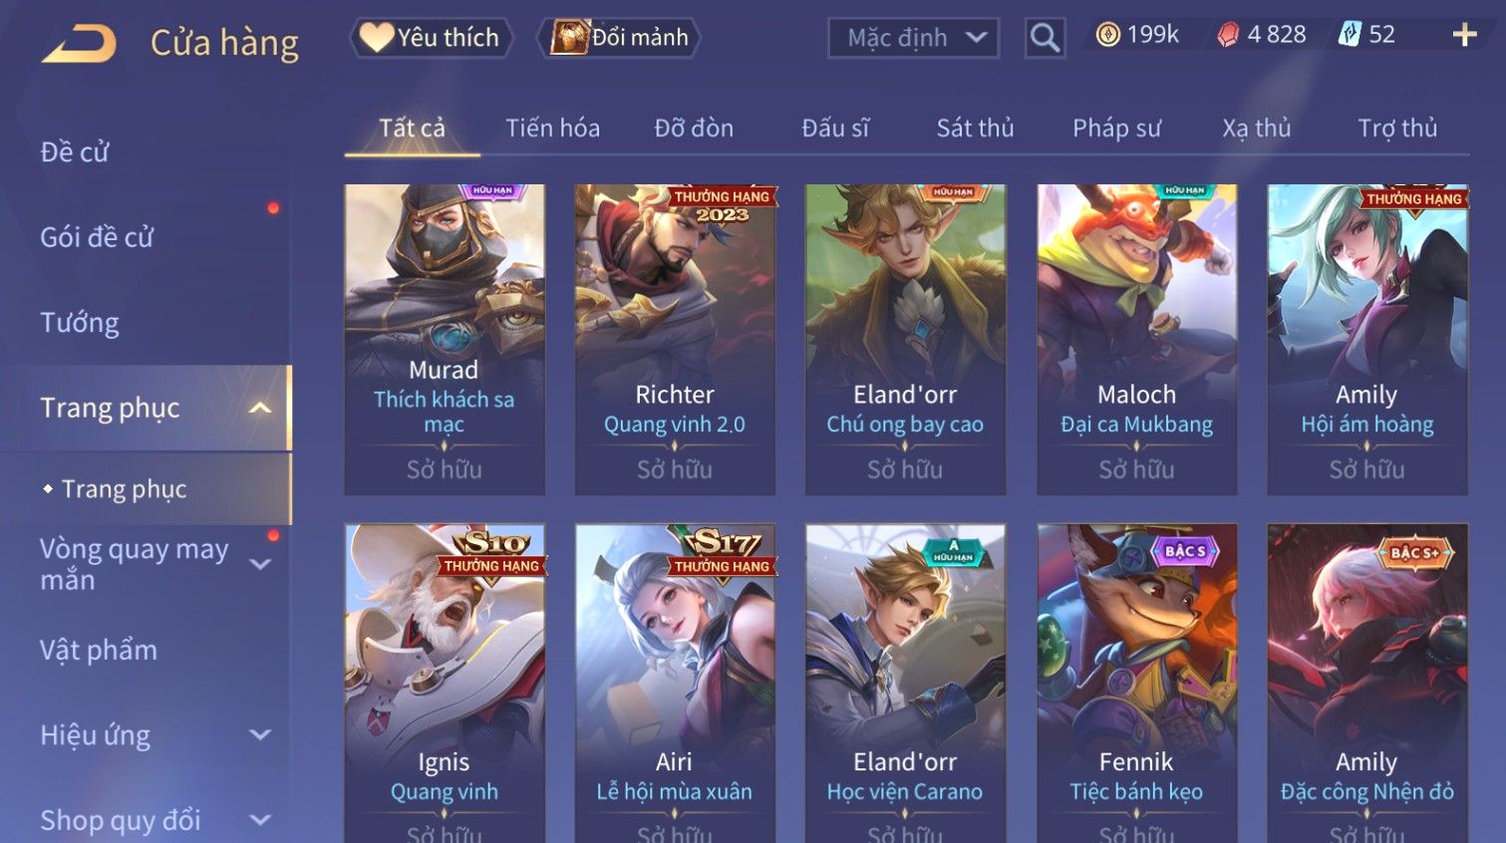Open the Tướng sidebar item
Viewport: 1506px width, 843px height.
[80, 323]
